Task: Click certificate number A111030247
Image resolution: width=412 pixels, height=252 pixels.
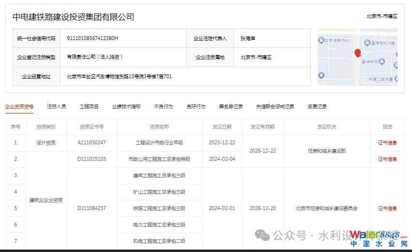Action: [x=91, y=143]
